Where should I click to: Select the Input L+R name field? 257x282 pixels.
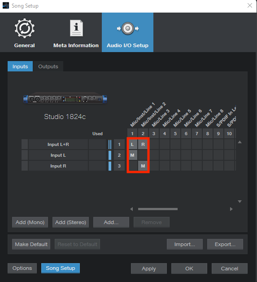pos(58,144)
